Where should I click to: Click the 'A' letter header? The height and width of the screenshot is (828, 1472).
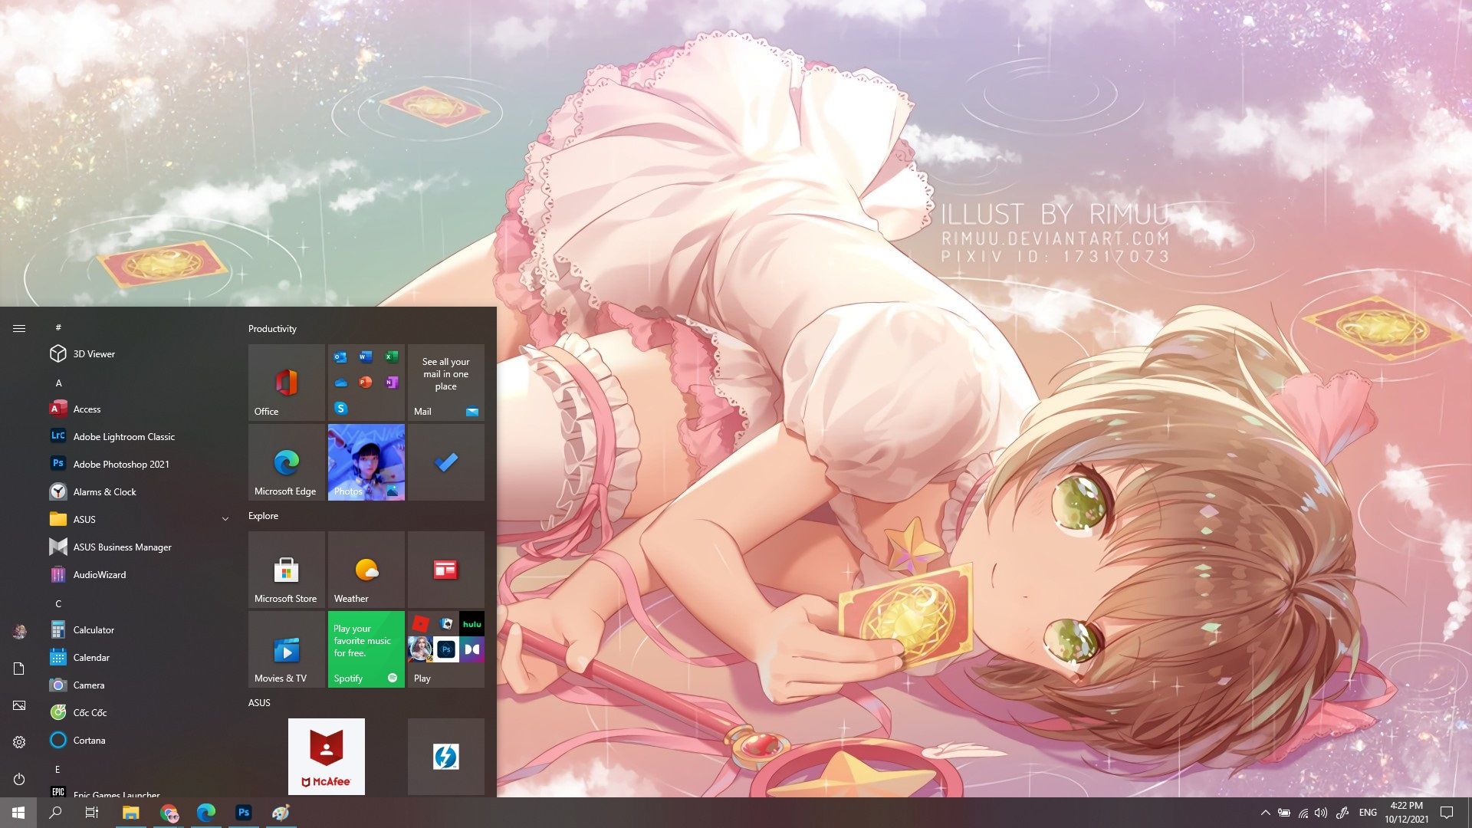[58, 383]
